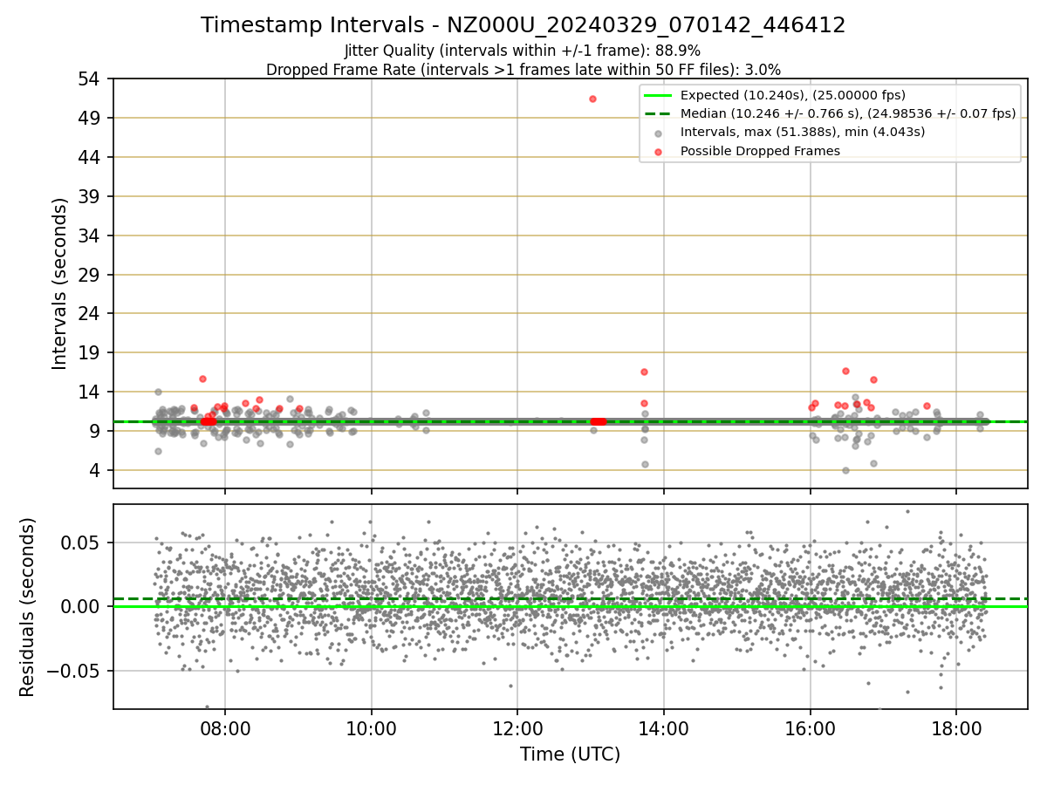Image resolution: width=1047 pixels, height=785 pixels.
Task: Click the 'Time (UTC)' x-axis label
Action: pyautogui.click(x=570, y=754)
